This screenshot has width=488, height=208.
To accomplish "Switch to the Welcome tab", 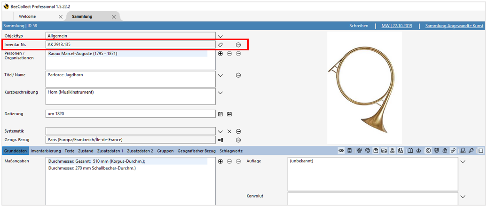I will [27, 16].
